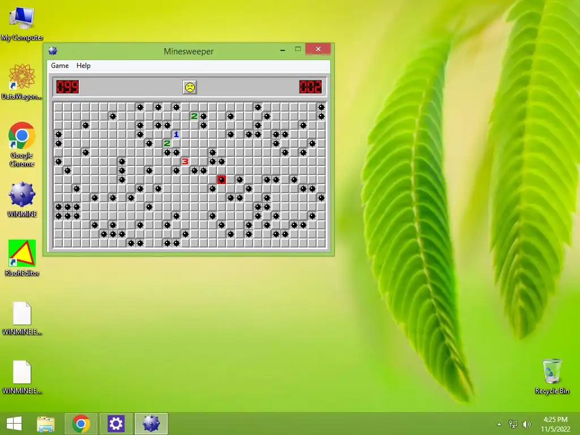Click the blue number 1 cell
This screenshot has height=435, width=580.
point(176,134)
